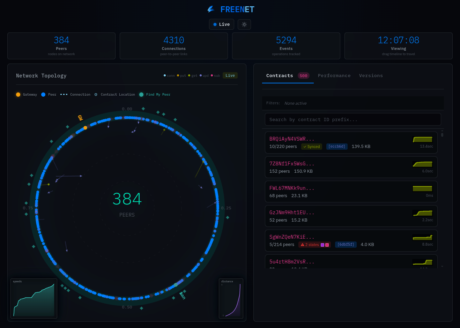
Task: Click the contracts list scrollbar thumb
Action: pyautogui.click(x=442, y=135)
